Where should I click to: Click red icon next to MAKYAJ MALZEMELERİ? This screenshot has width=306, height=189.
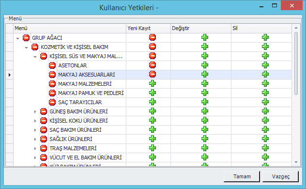click(x=52, y=84)
